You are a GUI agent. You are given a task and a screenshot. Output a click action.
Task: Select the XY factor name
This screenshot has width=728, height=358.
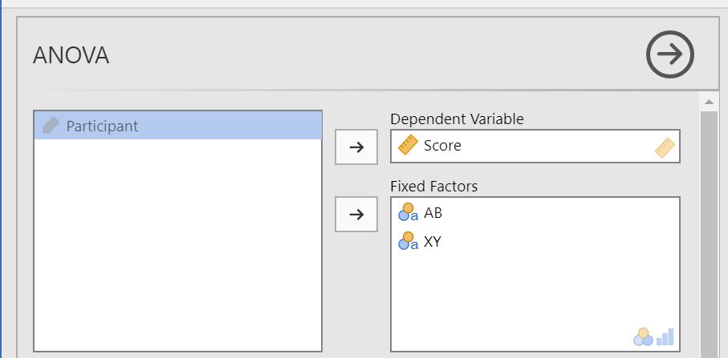[x=433, y=241]
